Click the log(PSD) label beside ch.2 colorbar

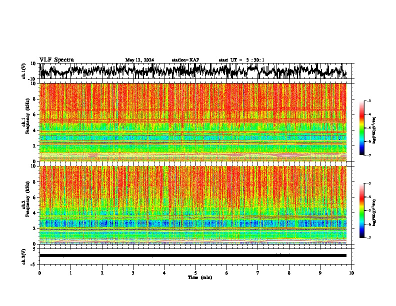(374, 213)
